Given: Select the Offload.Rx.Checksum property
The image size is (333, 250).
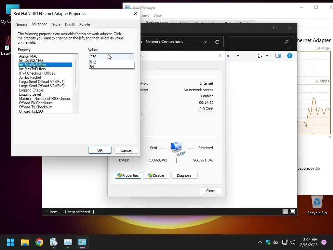Looking at the screenshot, I should click(x=46, y=103).
